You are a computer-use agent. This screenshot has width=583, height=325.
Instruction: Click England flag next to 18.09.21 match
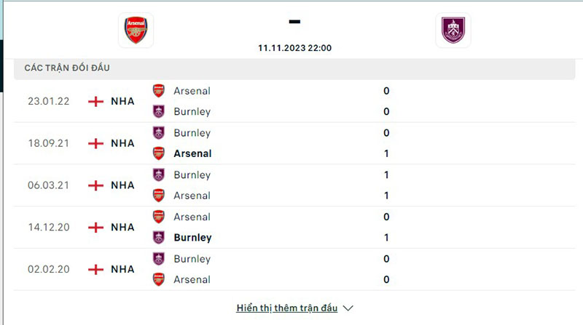coord(95,143)
